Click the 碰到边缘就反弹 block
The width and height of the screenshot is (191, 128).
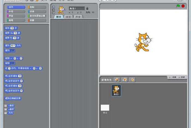[13, 98]
